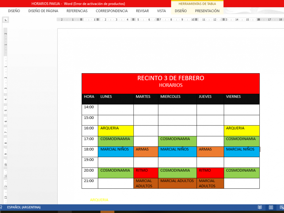Click orange ARMAS cell under MARTES
The width and height of the screenshot is (284, 213).
(146, 151)
